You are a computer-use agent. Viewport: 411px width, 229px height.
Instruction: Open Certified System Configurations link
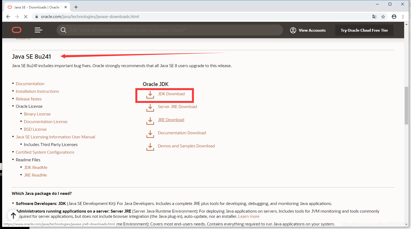[x=45, y=152]
